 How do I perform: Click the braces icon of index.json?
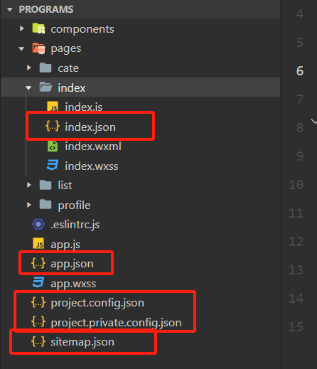53,126
